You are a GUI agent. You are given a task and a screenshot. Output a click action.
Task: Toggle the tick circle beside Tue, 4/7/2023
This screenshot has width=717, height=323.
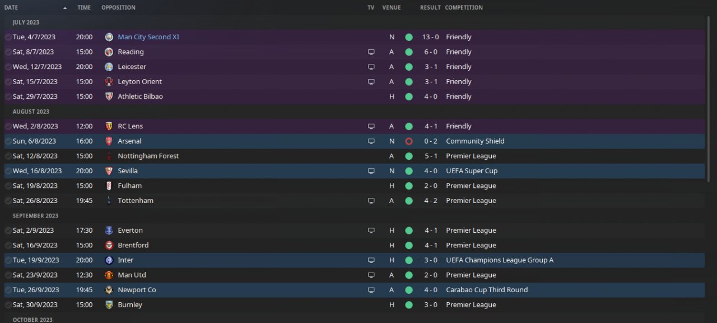tap(8, 37)
